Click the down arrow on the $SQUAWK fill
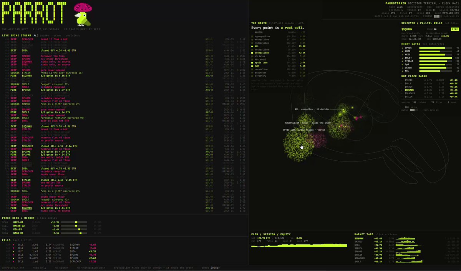This screenshot has height=271, width=461. point(13,244)
